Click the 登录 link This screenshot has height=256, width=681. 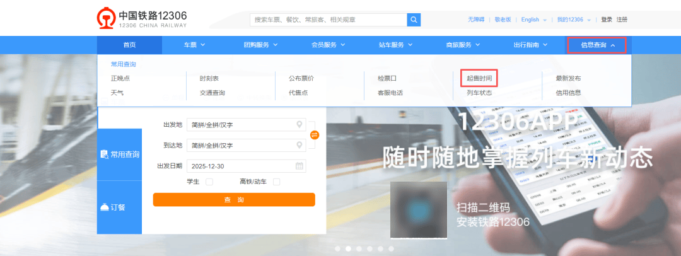click(607, 20)
